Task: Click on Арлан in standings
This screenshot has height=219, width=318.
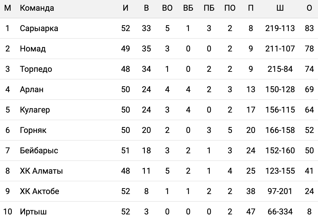Action: point(32,89)
